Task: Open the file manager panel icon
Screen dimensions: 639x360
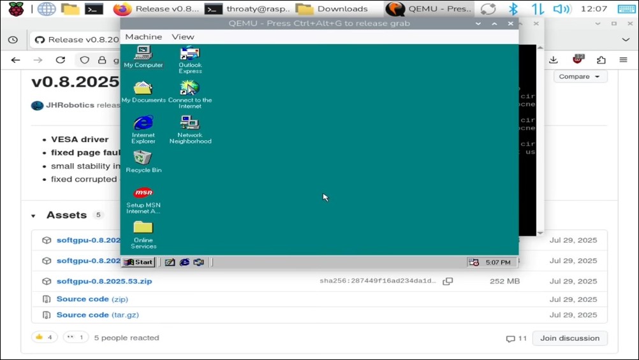Action: tap(70, 8)
